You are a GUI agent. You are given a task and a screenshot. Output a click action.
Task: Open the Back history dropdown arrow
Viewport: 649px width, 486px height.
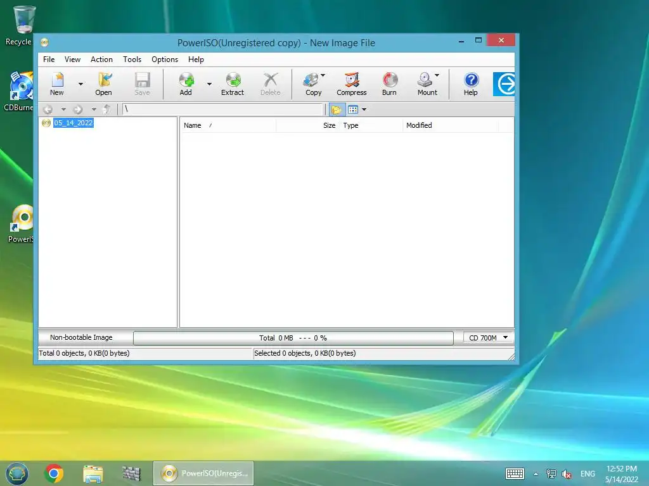(63, 109)
